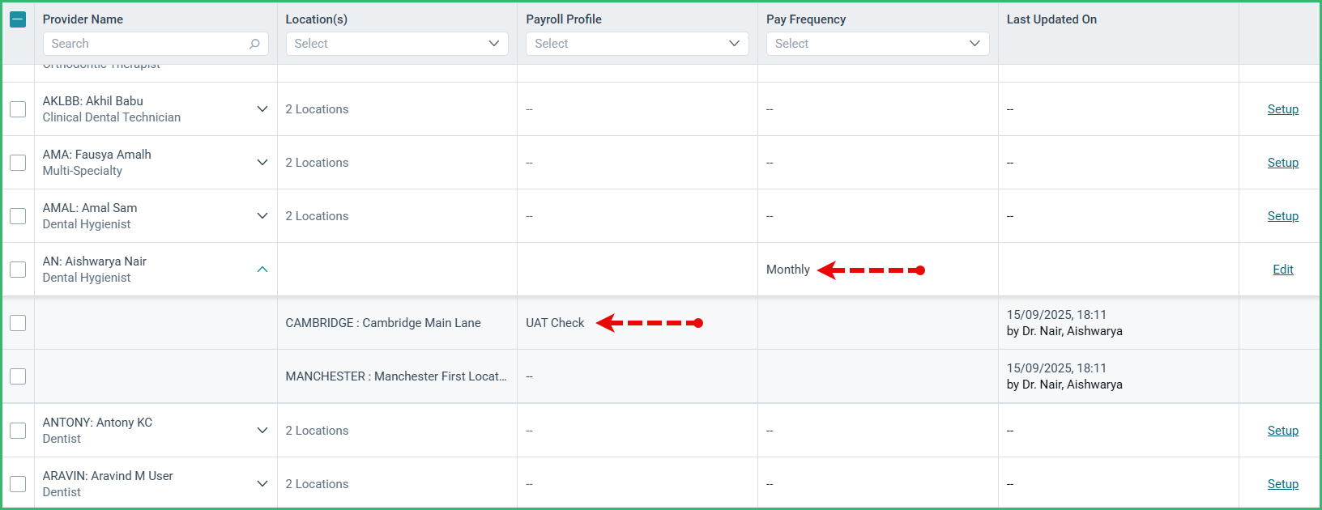Open the Payroll Profile filter dropdown

tap(638, 44)
